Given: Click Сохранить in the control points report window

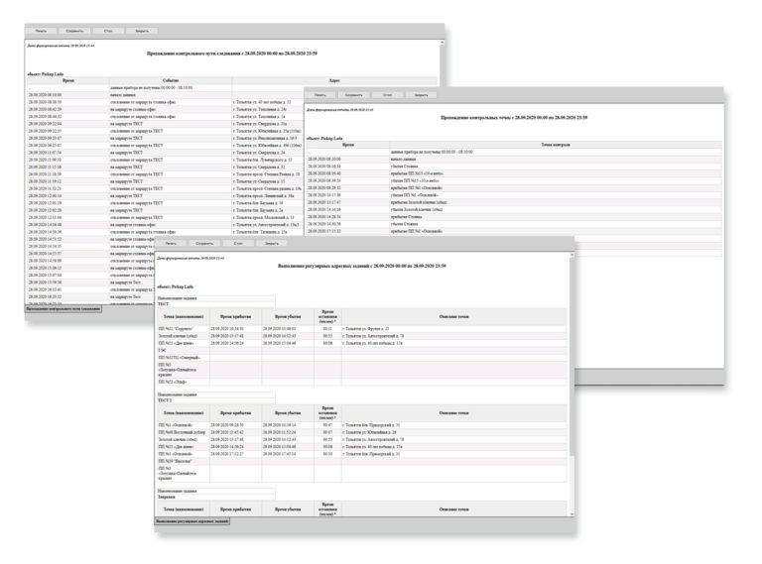Looking at the screenshot, I should coord(354,94).
